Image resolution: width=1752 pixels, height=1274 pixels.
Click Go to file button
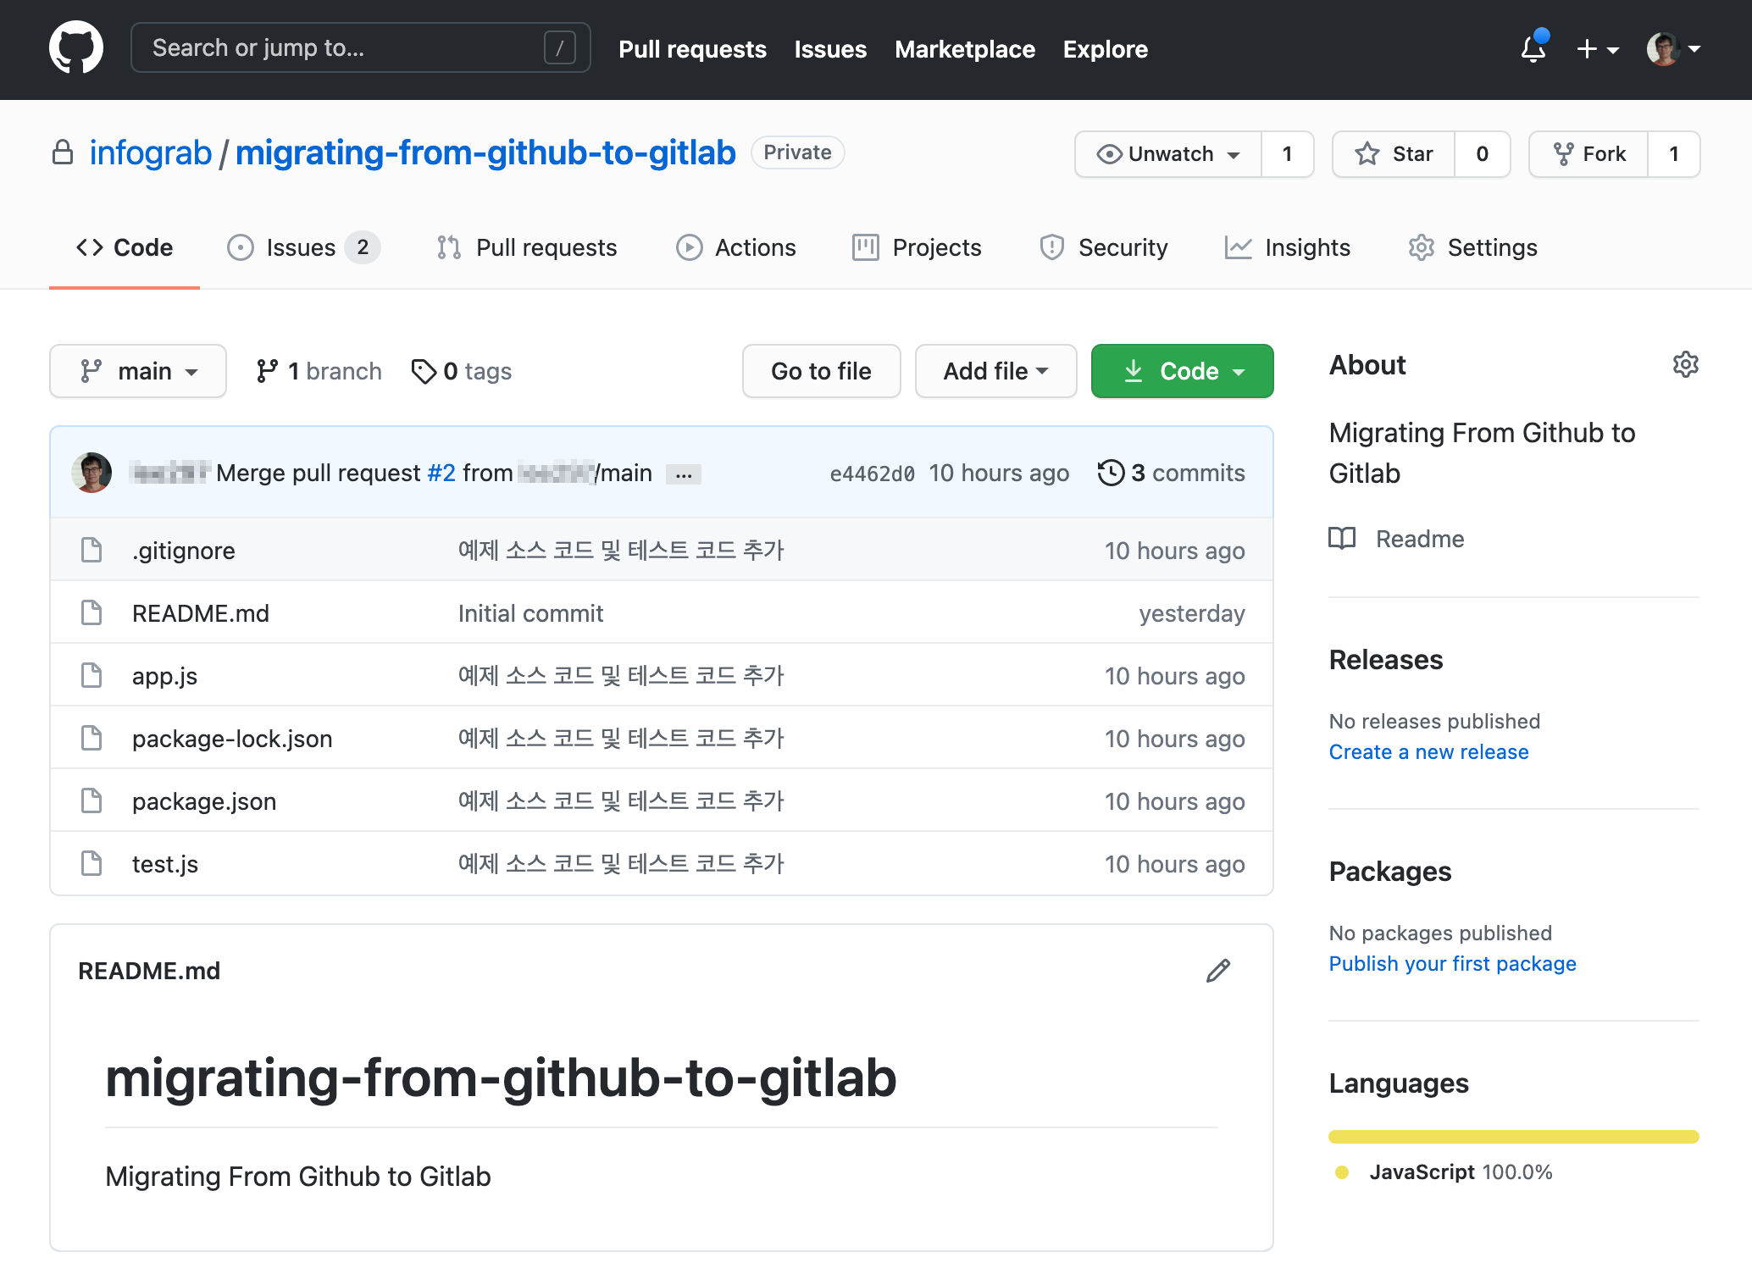tap(822, 370)
